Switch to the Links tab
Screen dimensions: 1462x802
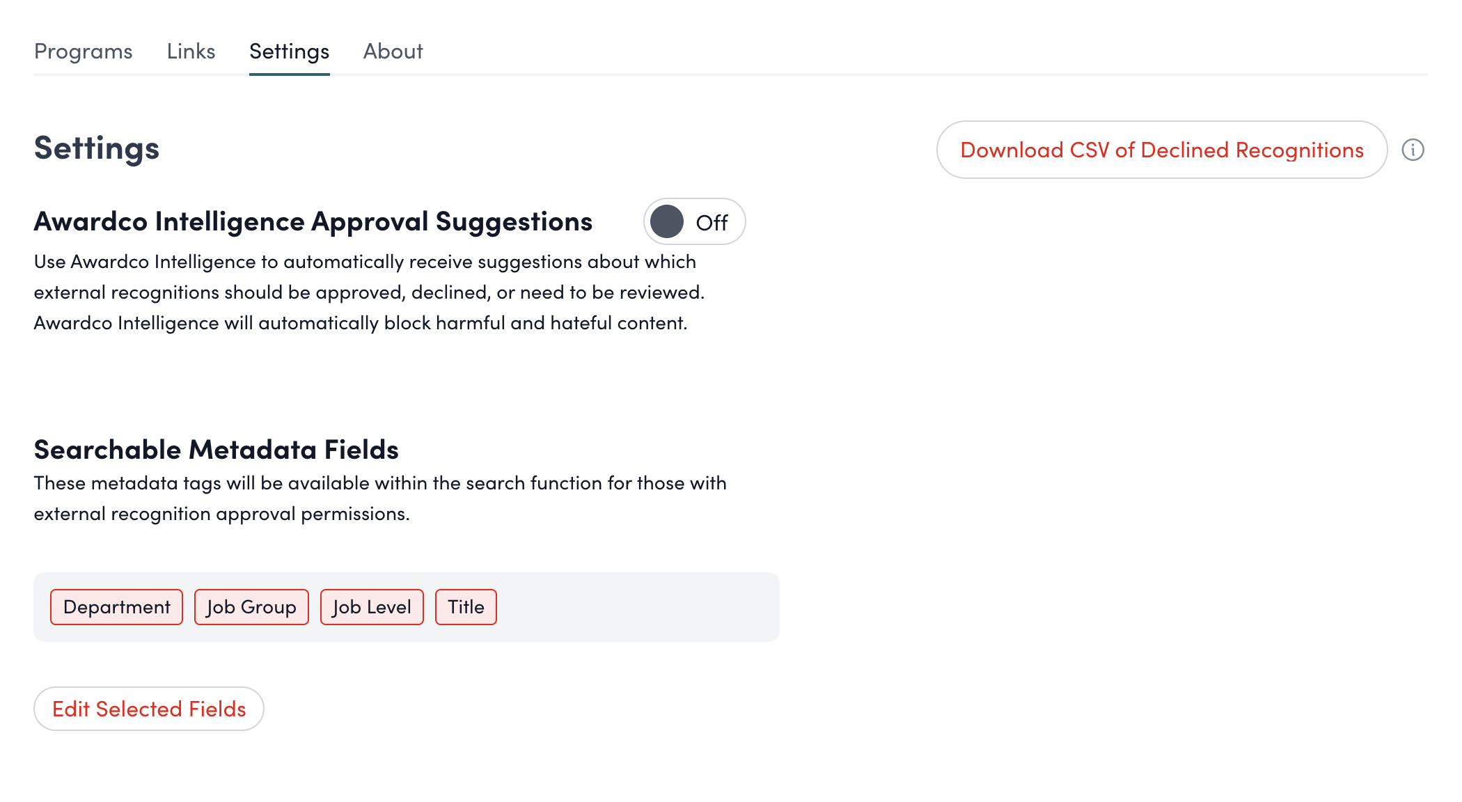tap(191, 52)
